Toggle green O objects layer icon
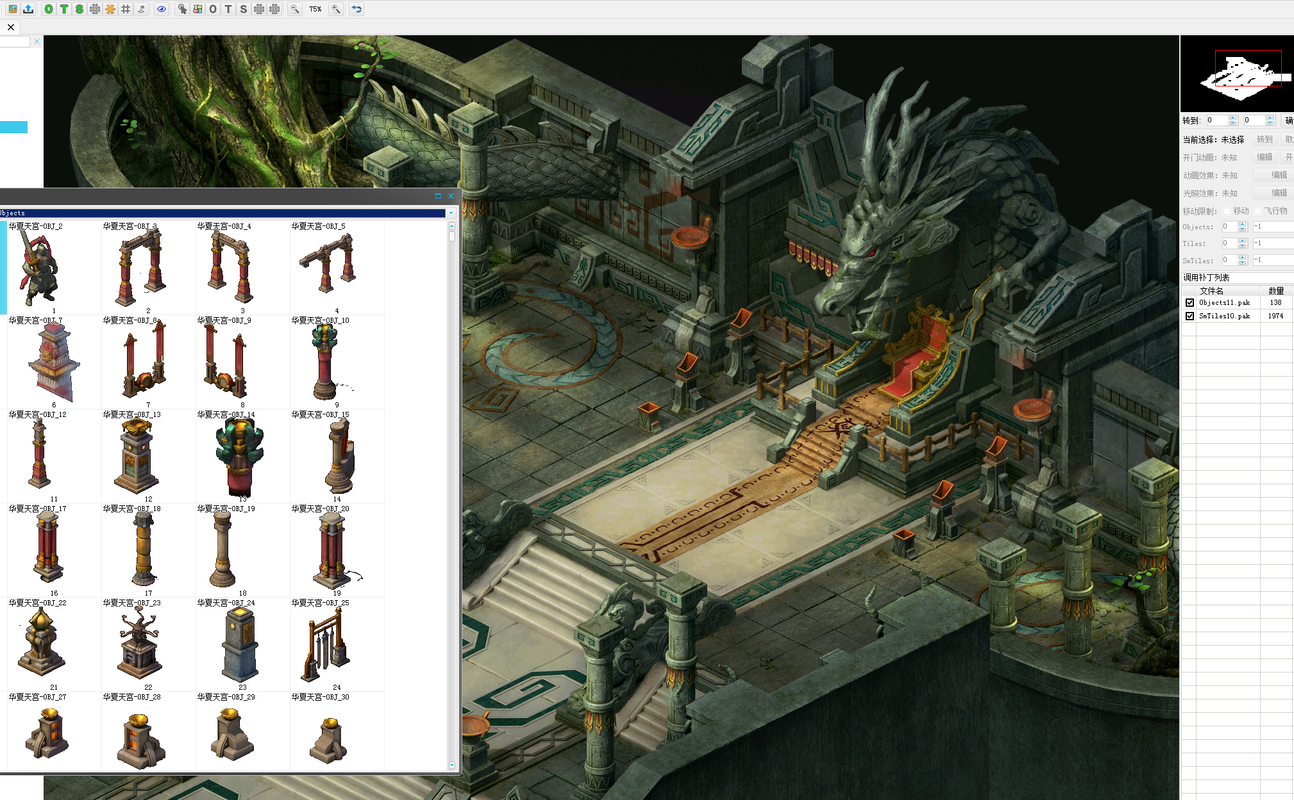The image size is (1294, 800). (x=49, y=9)
